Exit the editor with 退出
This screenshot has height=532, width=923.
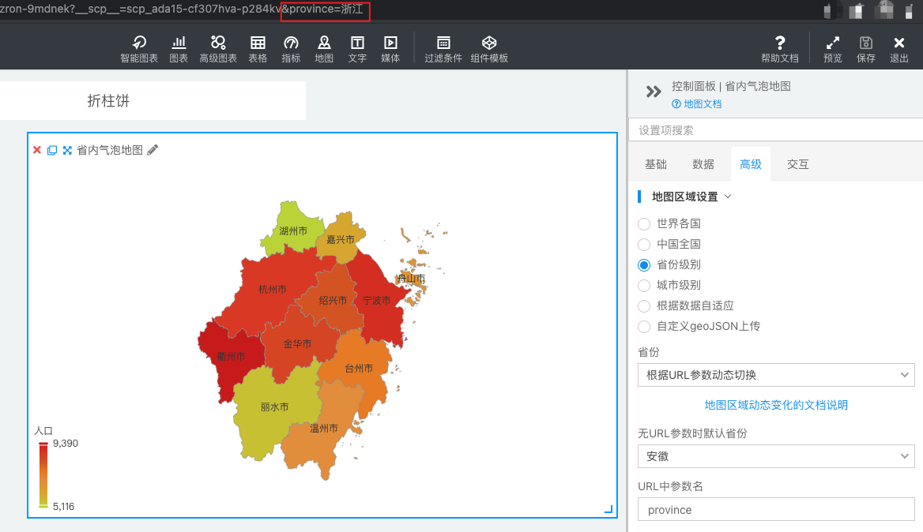tap(899, 49)
